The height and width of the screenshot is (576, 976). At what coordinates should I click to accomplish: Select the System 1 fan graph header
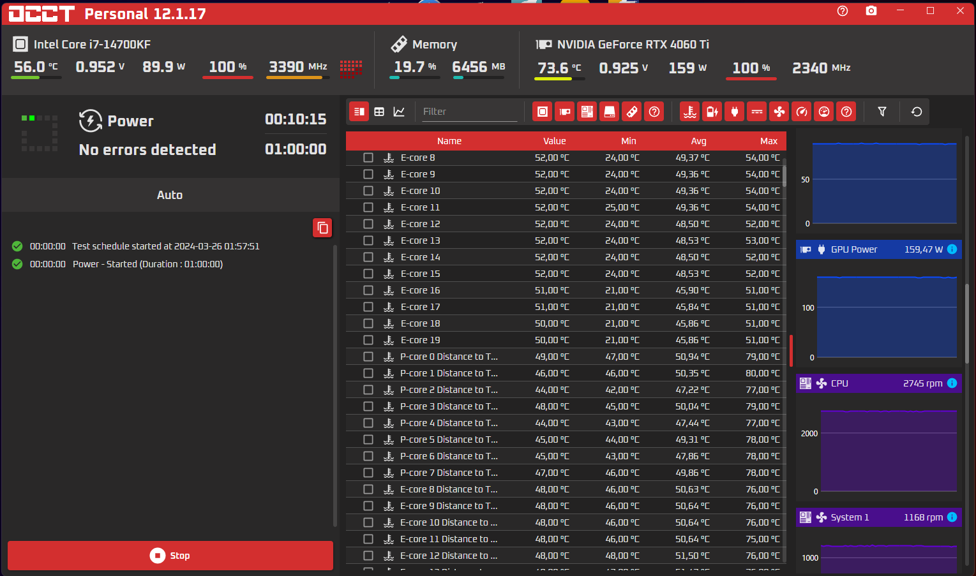tap(879, 517)
